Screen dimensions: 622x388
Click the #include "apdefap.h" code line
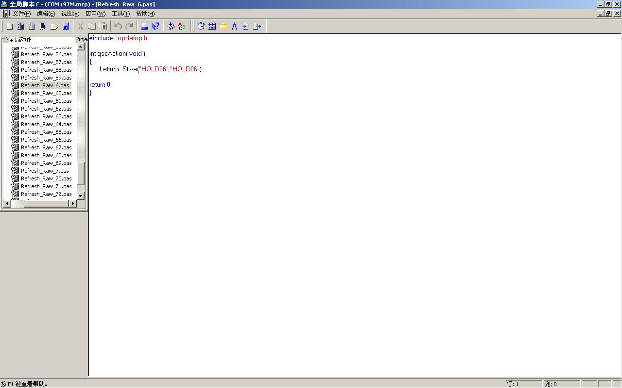click(120, 38)
